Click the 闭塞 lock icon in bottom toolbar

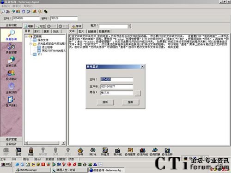pyautogui.click(x=31, y=151)
